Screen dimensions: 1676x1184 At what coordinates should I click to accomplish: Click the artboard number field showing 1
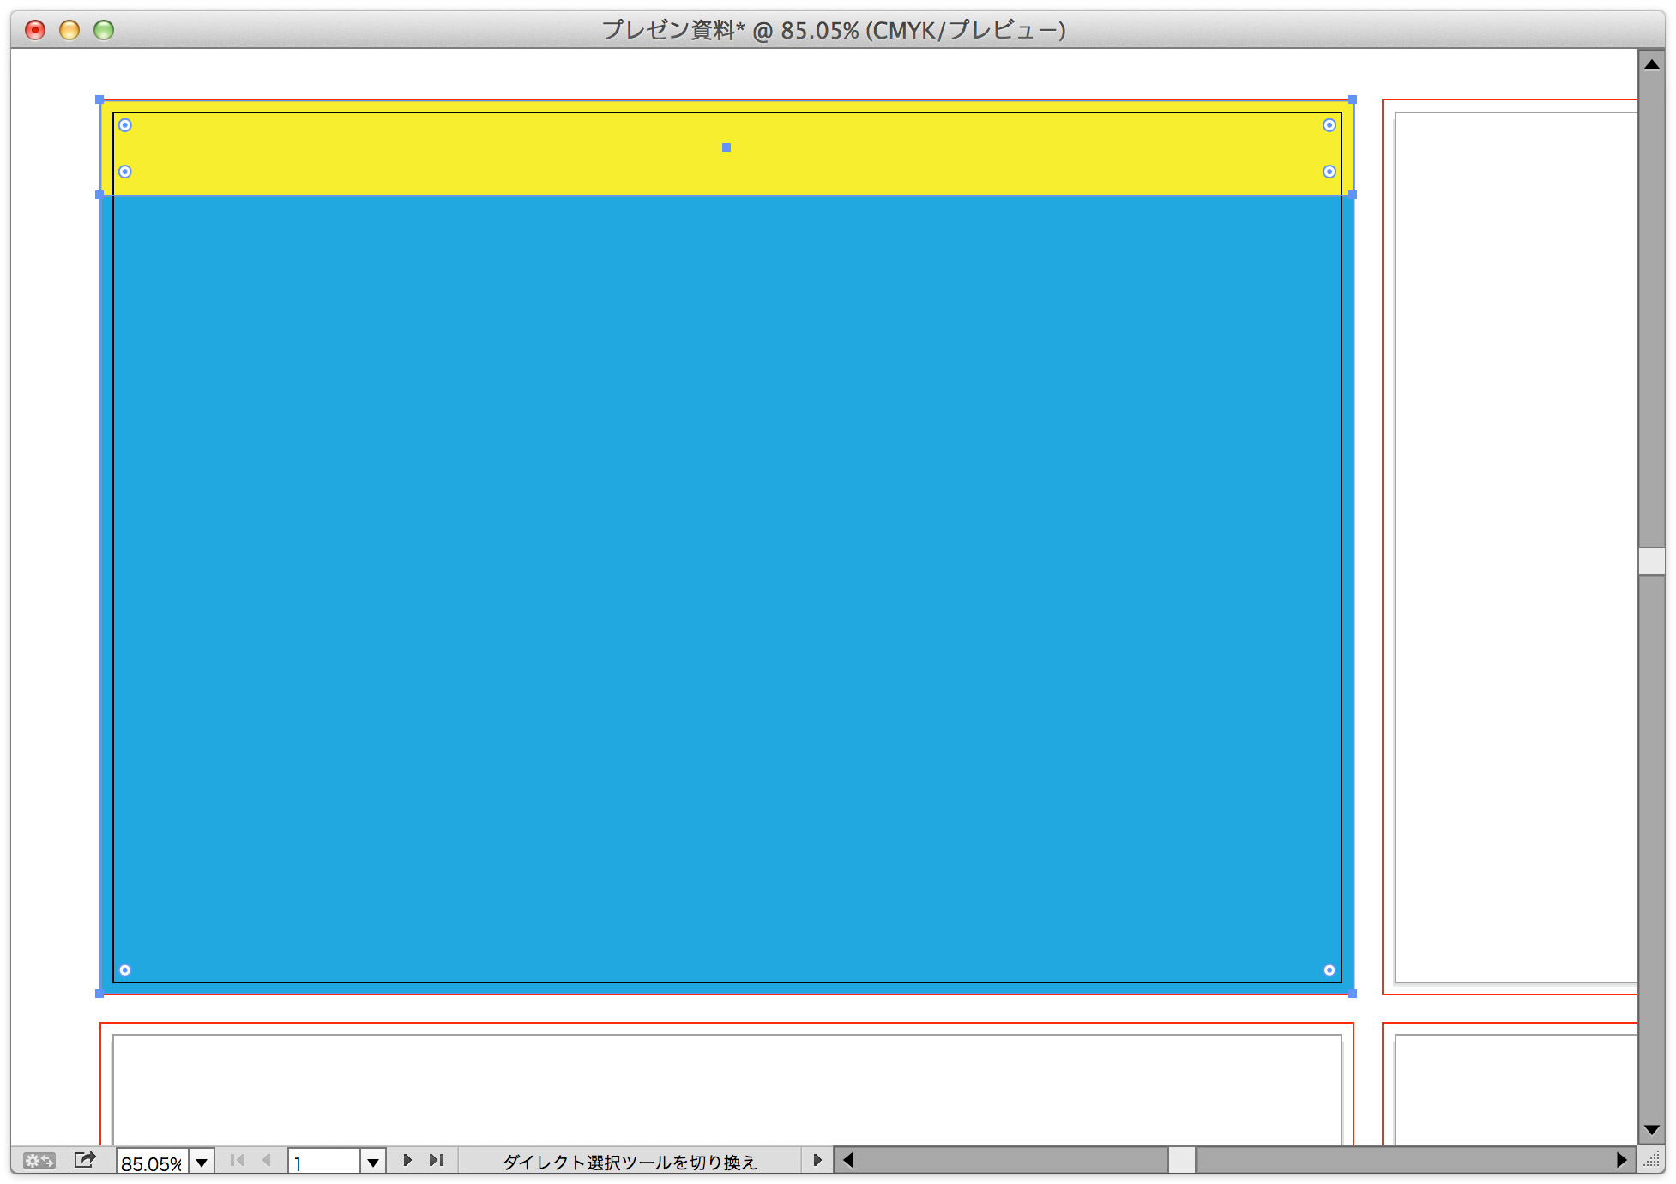click(323, 1163)
